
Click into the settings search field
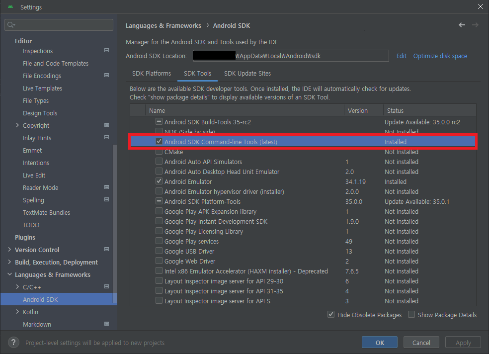[59, 25]
